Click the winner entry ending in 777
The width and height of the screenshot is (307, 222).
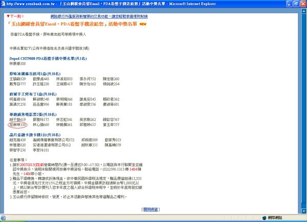[x=17, y=84]
